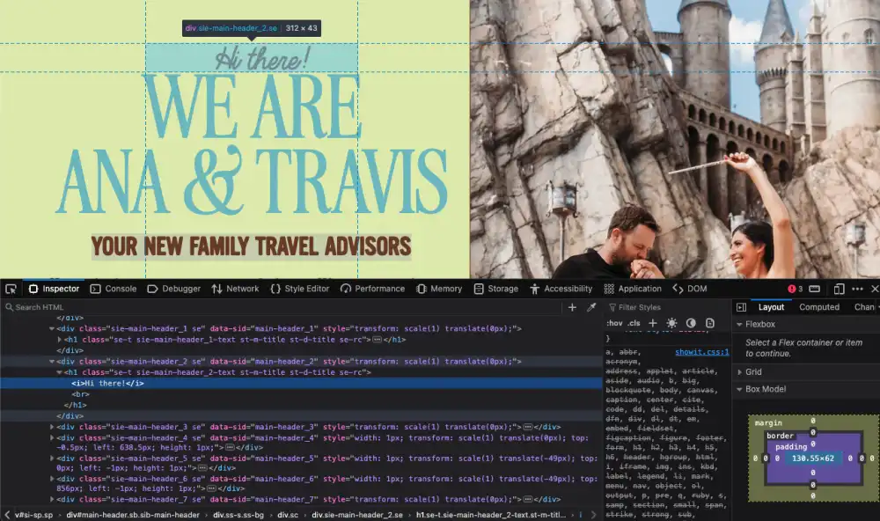
Task: Click the error count badge showing 3
Action: click(795, 288)
